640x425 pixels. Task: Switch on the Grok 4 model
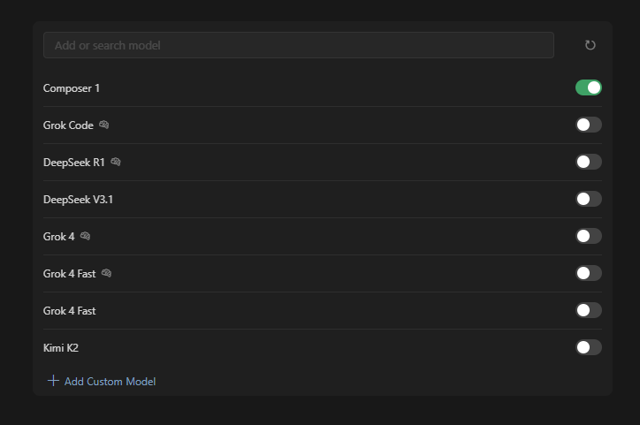(589, 236)
